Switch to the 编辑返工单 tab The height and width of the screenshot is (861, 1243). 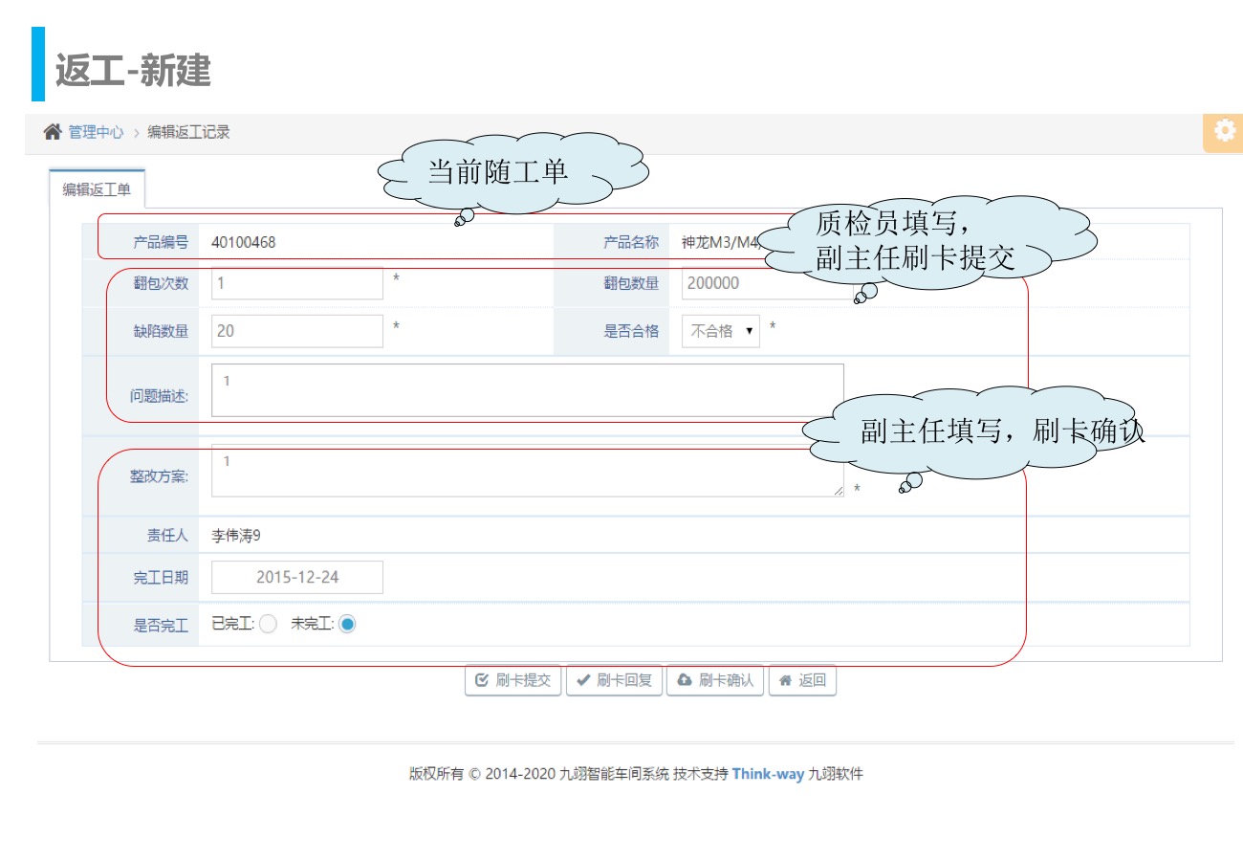tap(97, 189)
